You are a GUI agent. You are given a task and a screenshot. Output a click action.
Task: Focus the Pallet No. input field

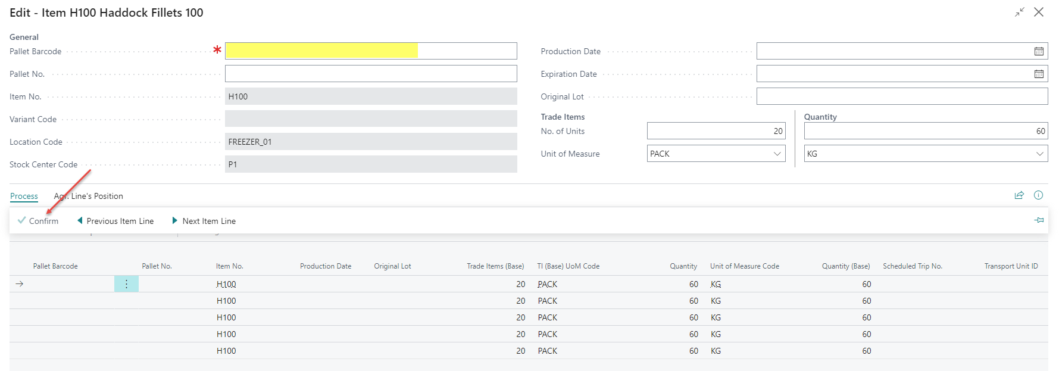(370, 74)
